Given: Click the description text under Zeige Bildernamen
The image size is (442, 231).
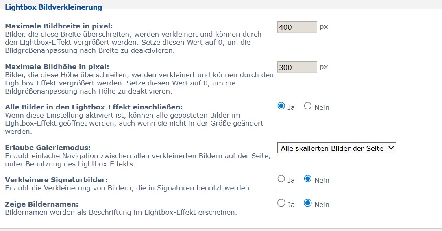Looking at the screenshot, I should [121, 212].
